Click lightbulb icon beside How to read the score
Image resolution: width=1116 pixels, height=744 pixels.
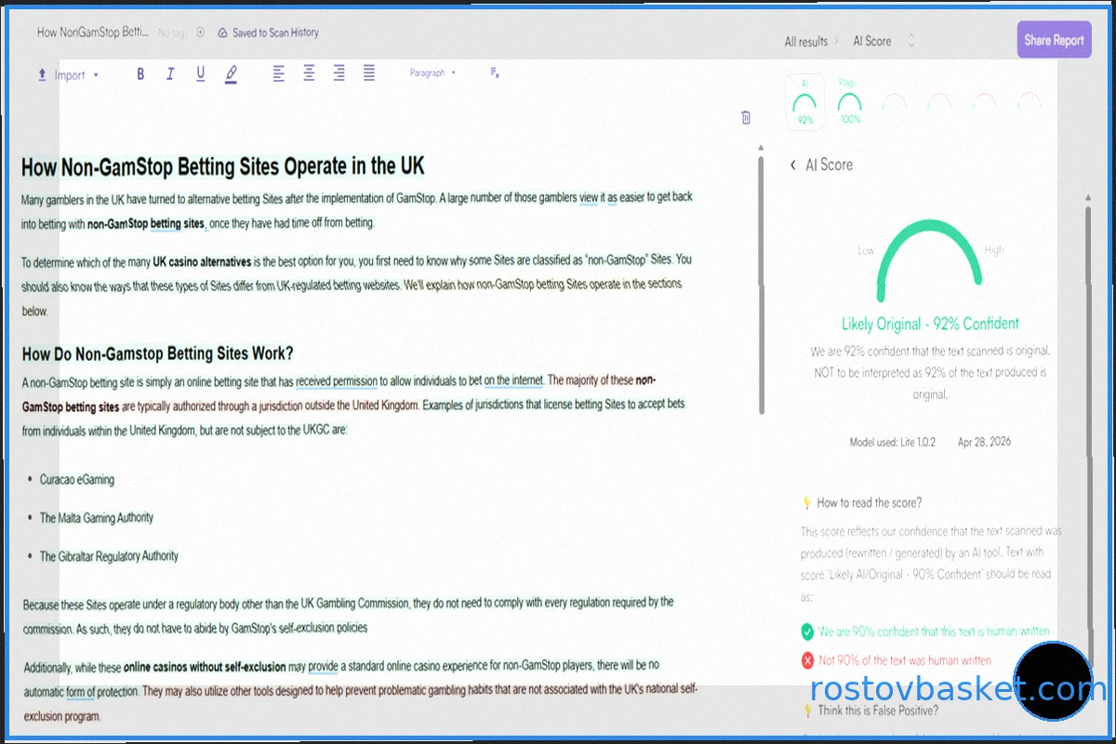coord(807,503)
